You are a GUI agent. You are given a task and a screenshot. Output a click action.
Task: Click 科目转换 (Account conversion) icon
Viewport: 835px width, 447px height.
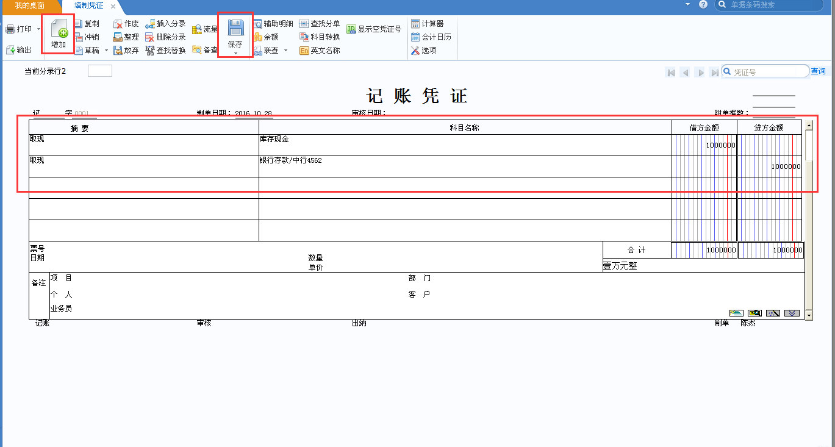(x=304, y=37)
